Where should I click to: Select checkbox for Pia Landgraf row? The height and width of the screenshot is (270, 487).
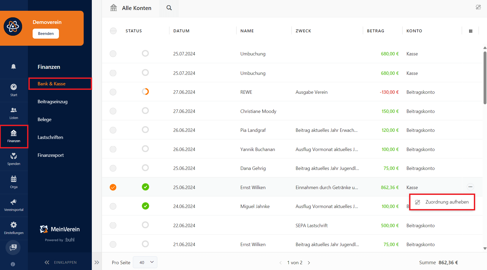pos(113,130)
